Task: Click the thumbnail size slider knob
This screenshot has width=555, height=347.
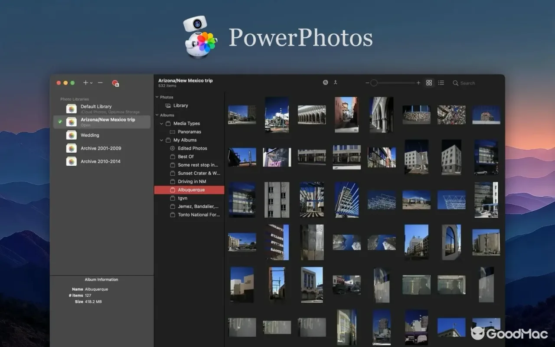Action: [374, 83]
